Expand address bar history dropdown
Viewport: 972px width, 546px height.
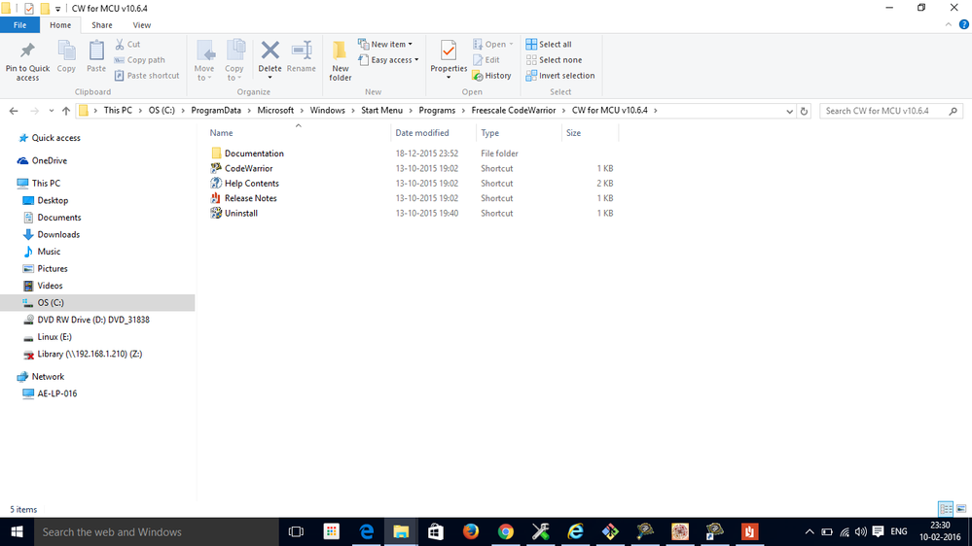click(x=789, y=112)
